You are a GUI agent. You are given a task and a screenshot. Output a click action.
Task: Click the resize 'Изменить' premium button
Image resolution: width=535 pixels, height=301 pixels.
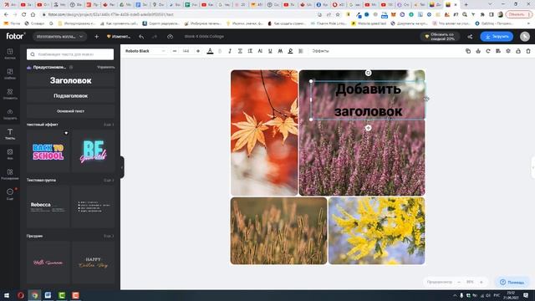point(119,37)
